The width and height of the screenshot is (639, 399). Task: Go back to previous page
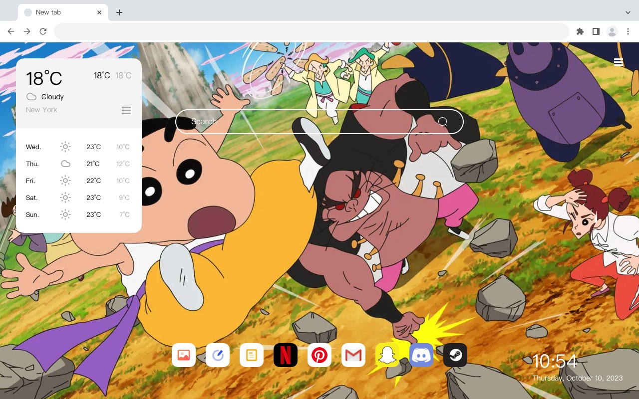(x=11, y=31)
